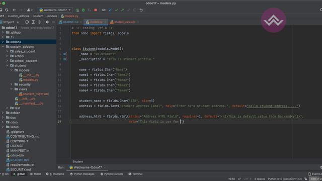Open the Problems tool window
This screenshot has width=322, height=181.
(x=55, y=174)
